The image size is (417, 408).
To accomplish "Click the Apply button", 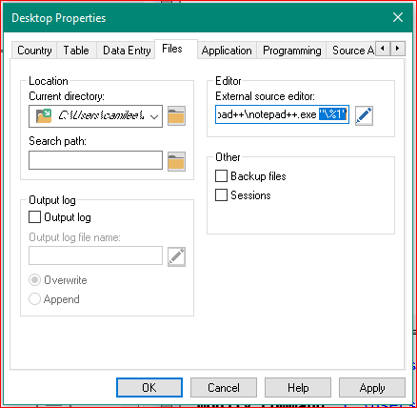I will pos(372,388).
